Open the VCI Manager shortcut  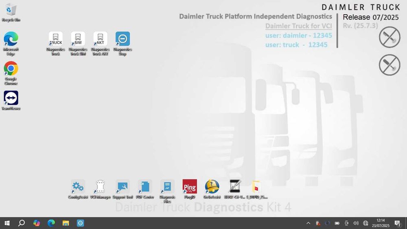100,189
